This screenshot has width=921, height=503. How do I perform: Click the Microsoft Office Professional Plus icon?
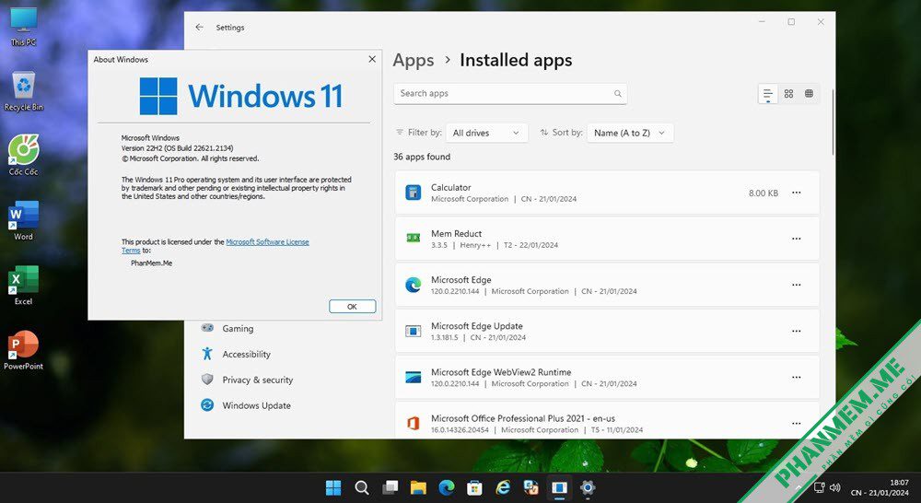click(413, 423)
